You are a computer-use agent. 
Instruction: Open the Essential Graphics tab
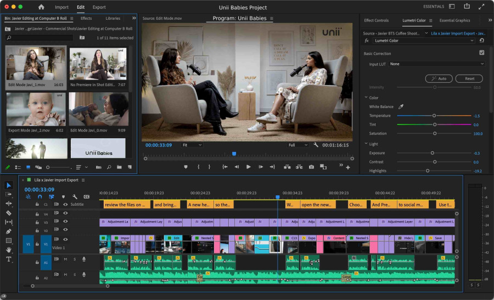[454, 20]
